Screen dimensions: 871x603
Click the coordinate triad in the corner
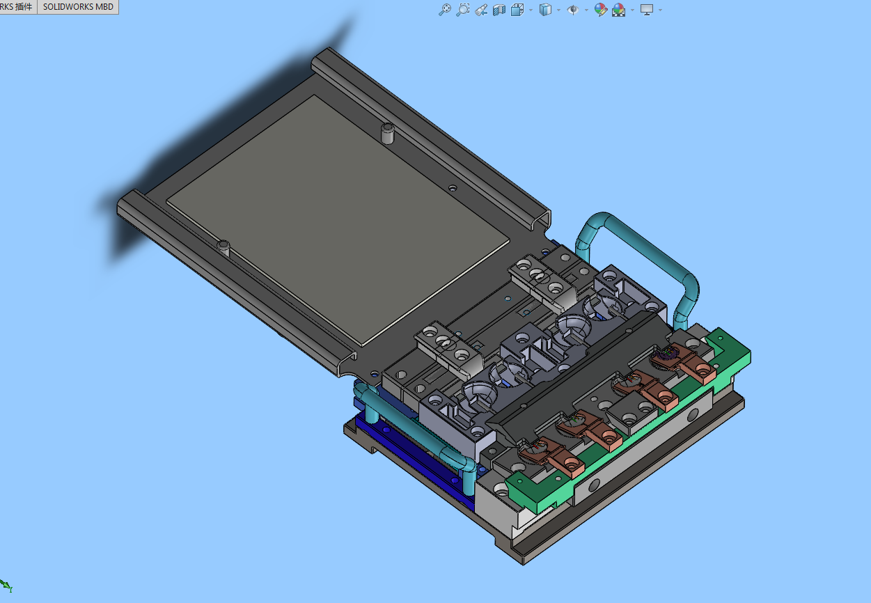(6, 586)
